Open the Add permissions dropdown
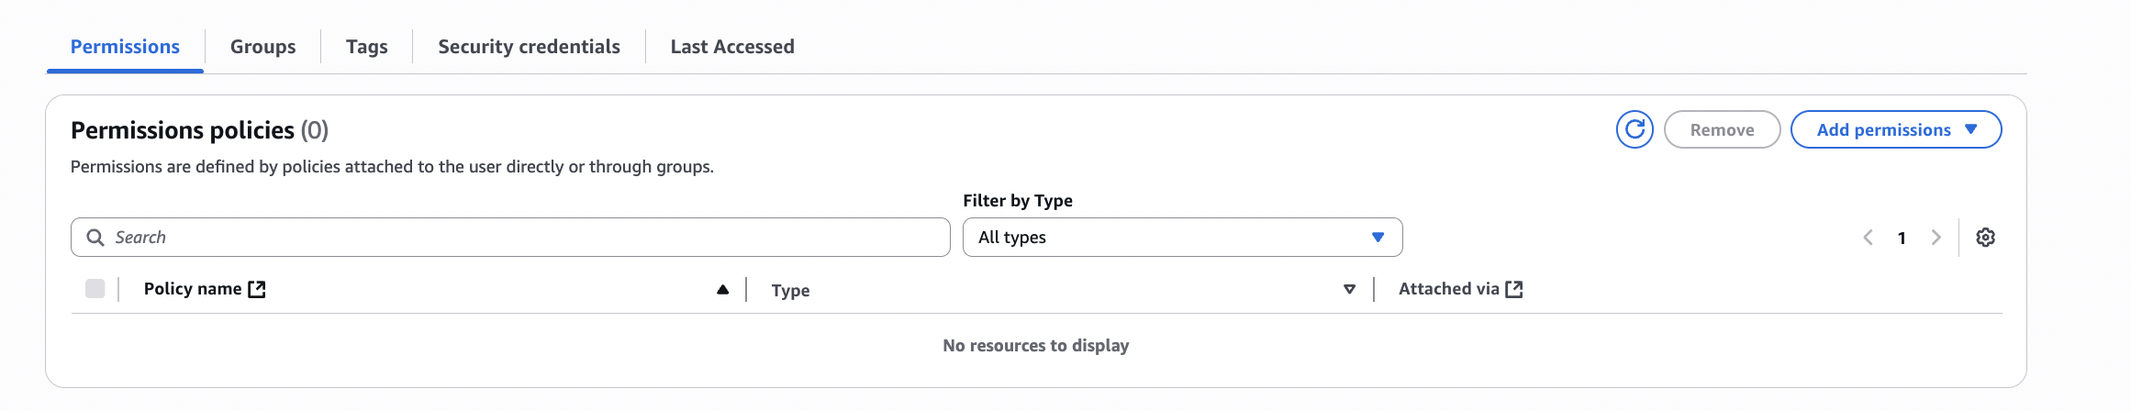The width and height of the screenshot is (2131, 411). pos(1895,130)
